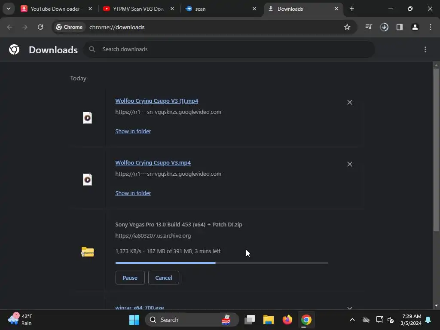Switch to YTPMV Scan VEG tab
440x330 pixels.
pos(138,9)
